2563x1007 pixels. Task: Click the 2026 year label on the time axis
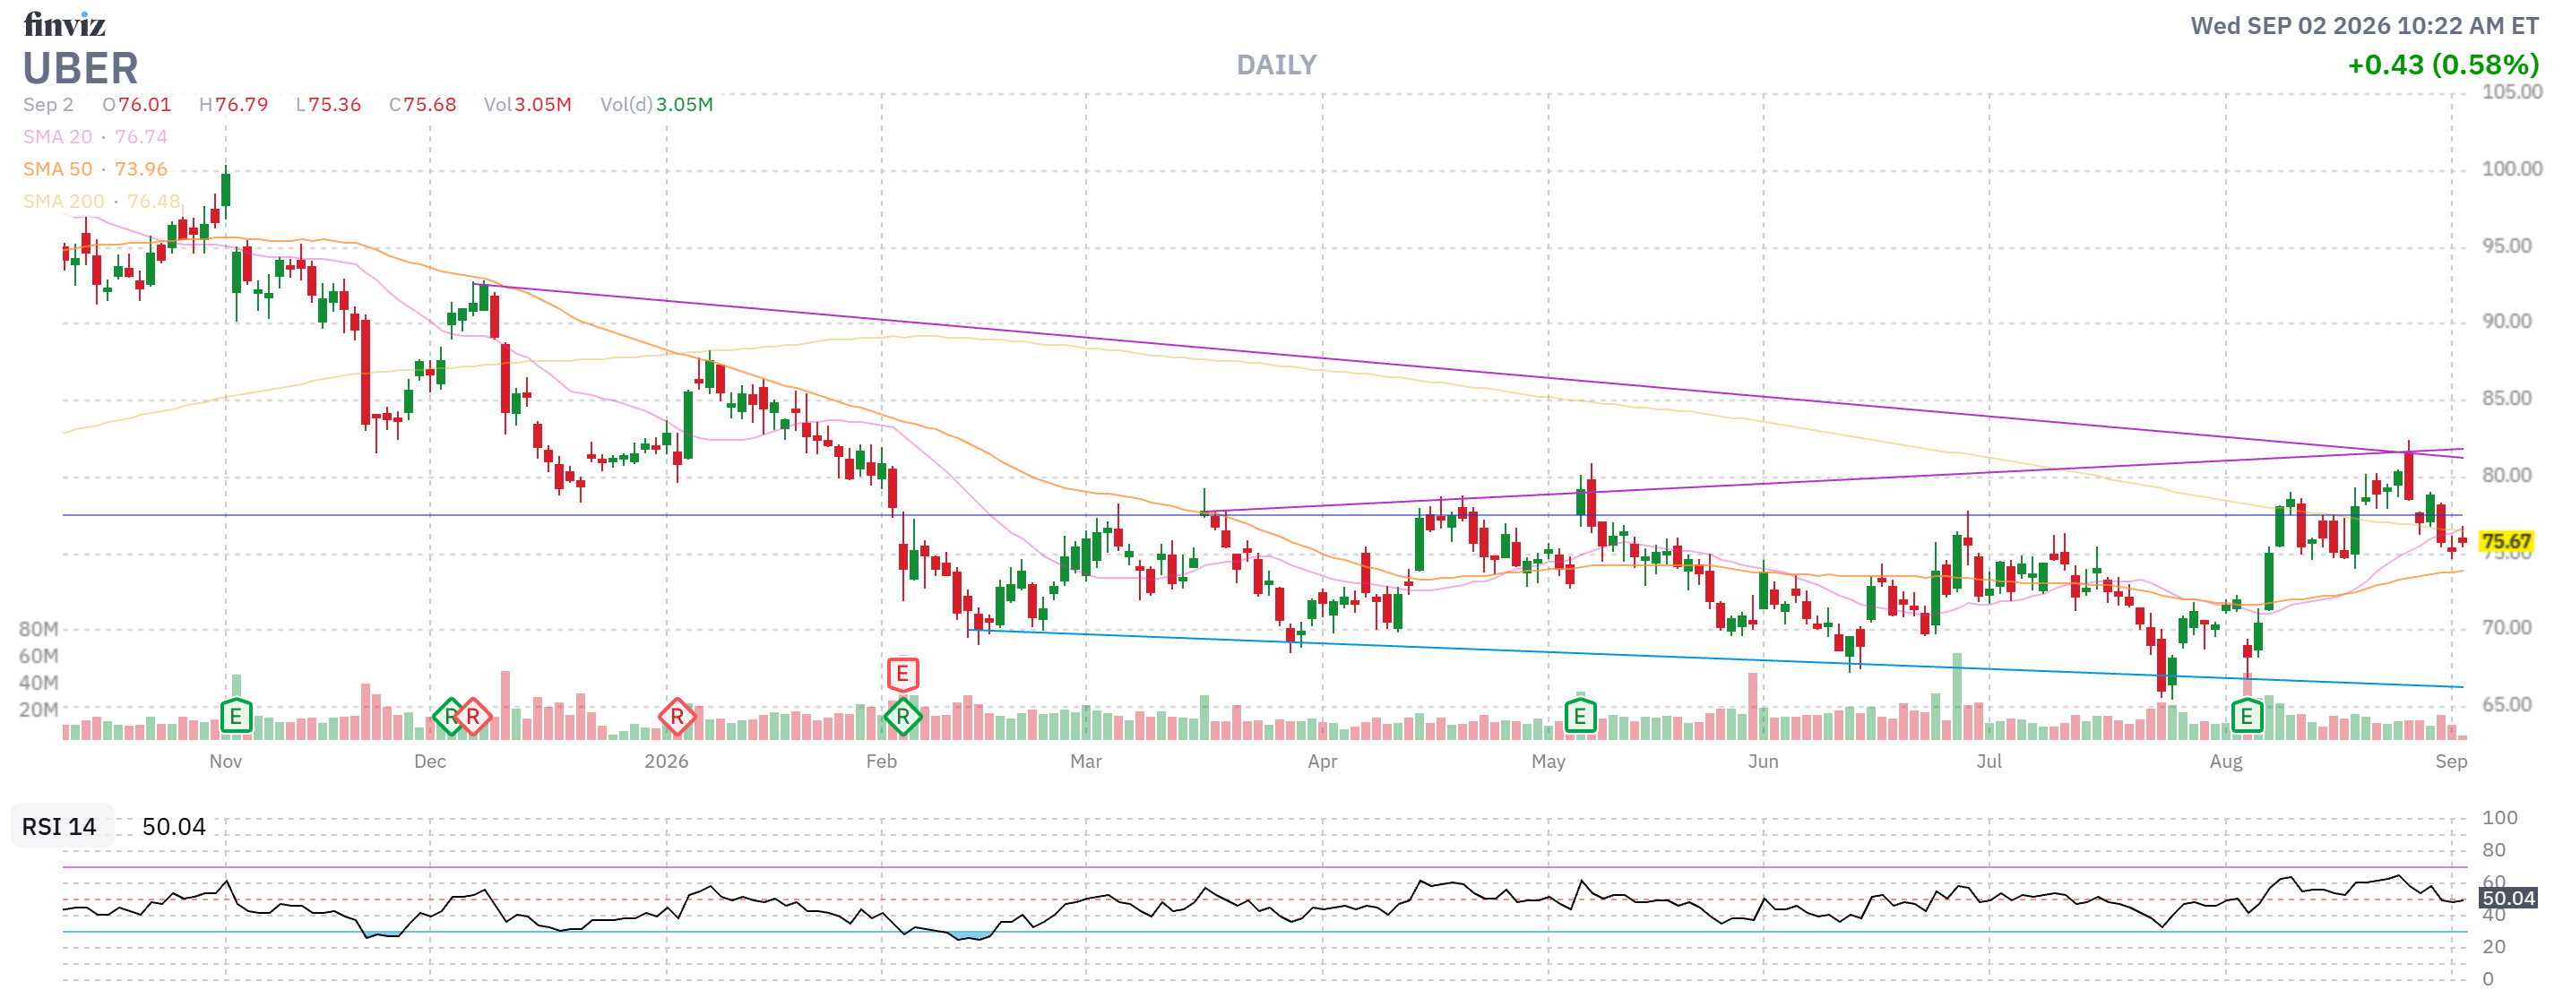[667, 762]
